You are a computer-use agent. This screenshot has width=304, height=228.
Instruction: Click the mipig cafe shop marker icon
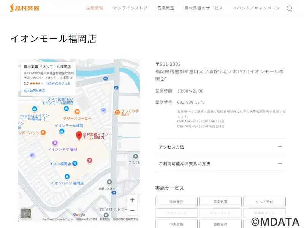pyautogui.click(x=35, y=109)
